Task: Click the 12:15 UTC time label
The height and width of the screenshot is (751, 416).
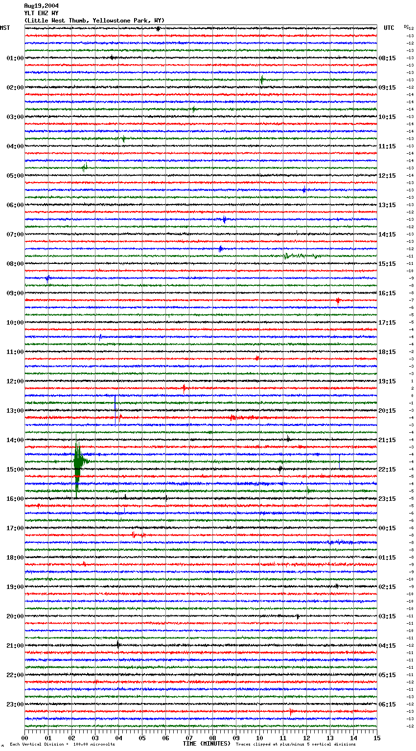Action: pyautogui.click(x=387, y=176)
